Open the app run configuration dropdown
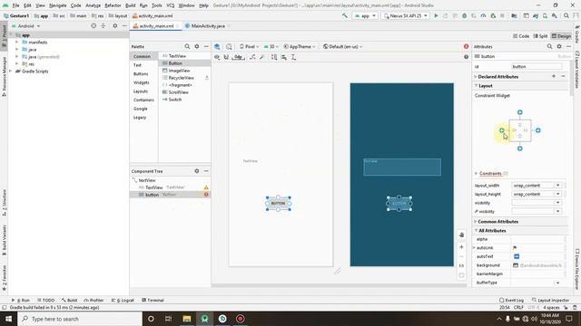The width and height of the screenshot is (581, 326). point(365,16)
